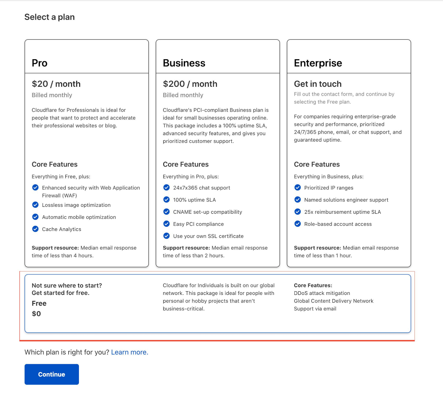Screen dimensions: 443x393
Task: Click the "Lossless image optimization" feature text
Action: tap(76, 205)
